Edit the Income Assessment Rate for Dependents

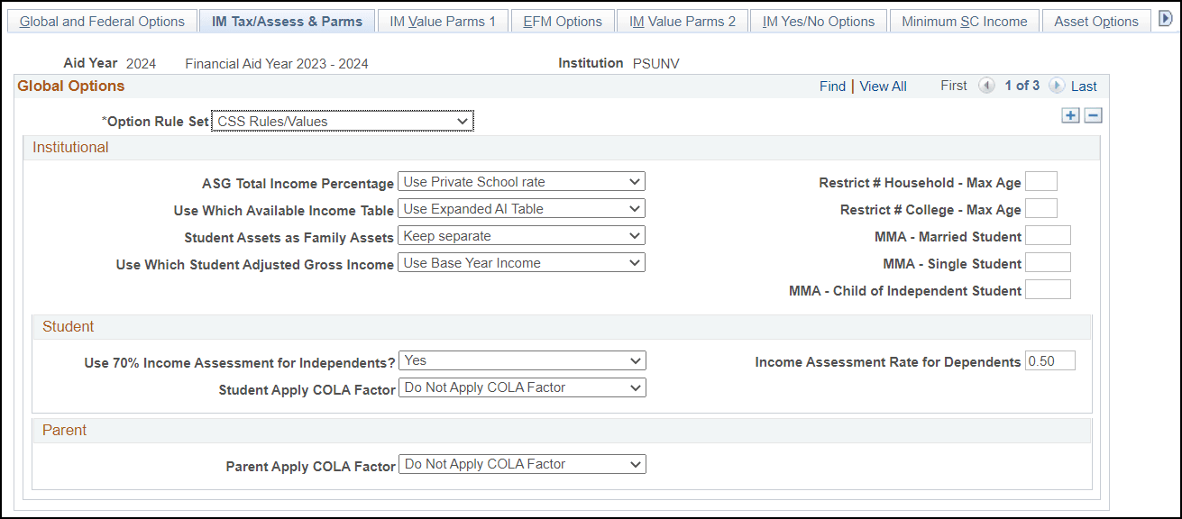pyautogui.click(x=1050, y=360)
